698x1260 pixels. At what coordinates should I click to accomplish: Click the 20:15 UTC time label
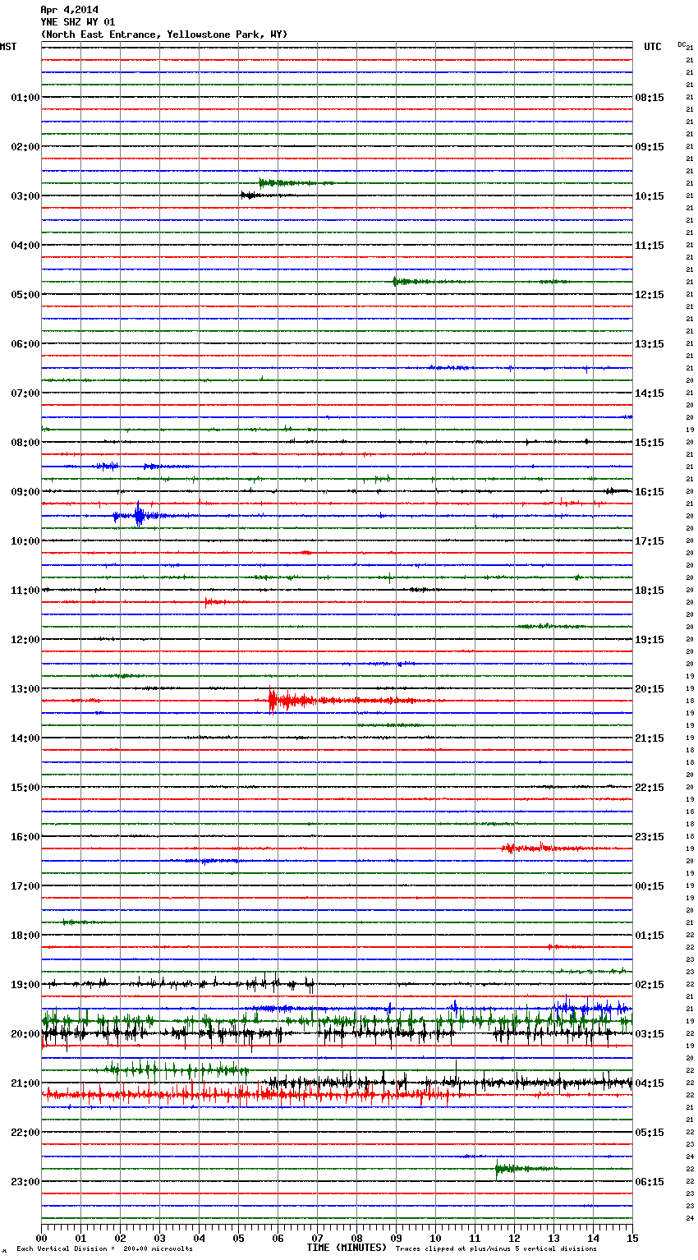(650, 689)
